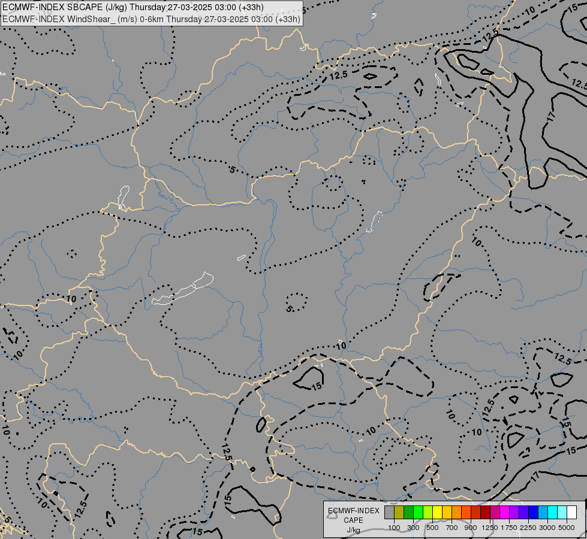
Task: Select the white swatch in CAPE legend
Action: coord(571,513)
